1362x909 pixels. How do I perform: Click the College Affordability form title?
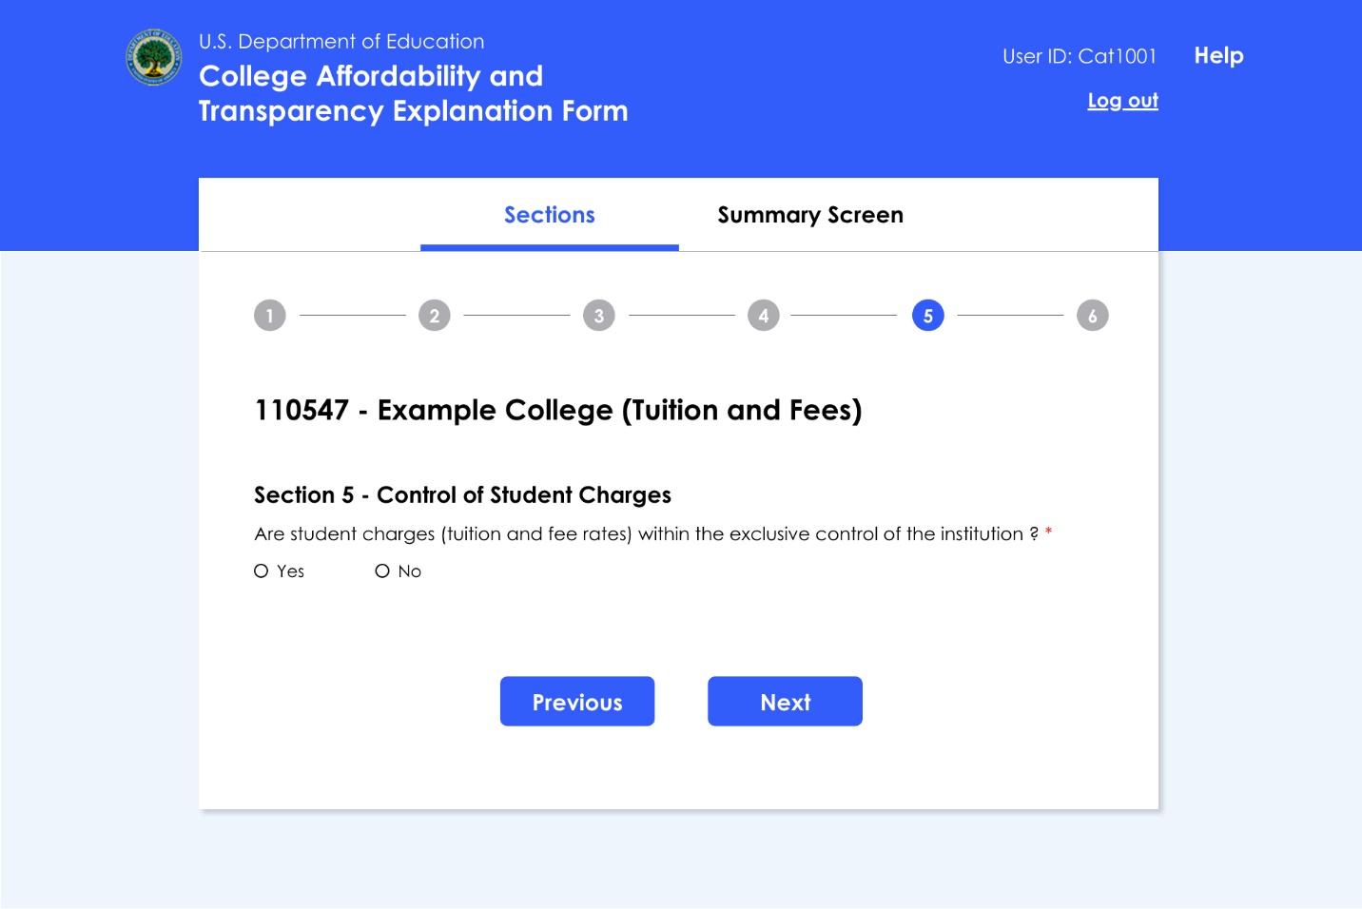(413, 93)
